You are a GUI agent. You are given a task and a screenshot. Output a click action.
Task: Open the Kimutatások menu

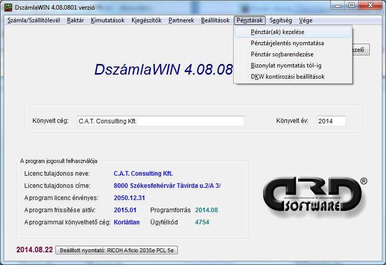[x=108, y=20]
